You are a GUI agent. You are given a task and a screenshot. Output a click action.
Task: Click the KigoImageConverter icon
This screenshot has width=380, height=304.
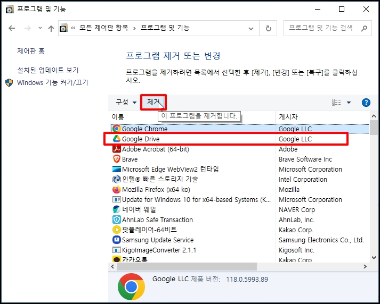click(x=117, y=250)
